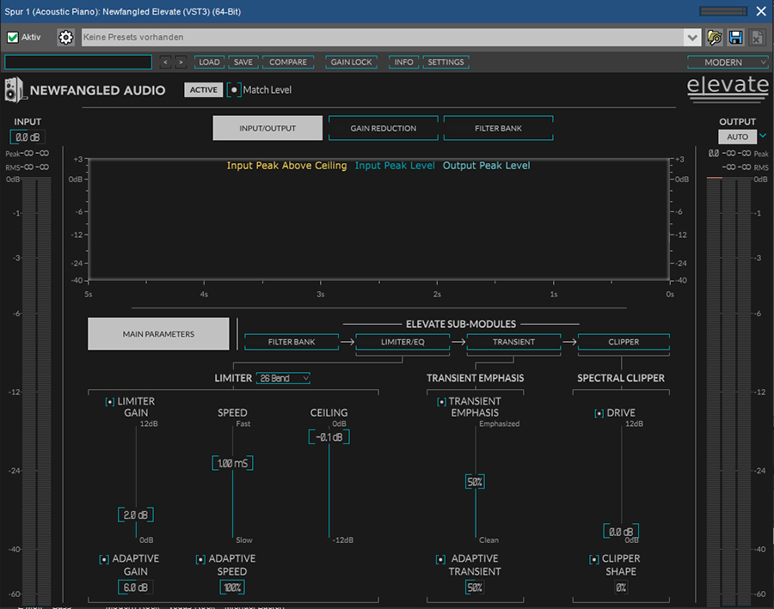Click the Ceiling slider handle -0.1 dB
This screenshot has height=609, width=774.
click(x=329, y=437)
